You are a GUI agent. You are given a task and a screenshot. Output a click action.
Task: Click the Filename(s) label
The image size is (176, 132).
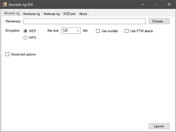(13, 21)
